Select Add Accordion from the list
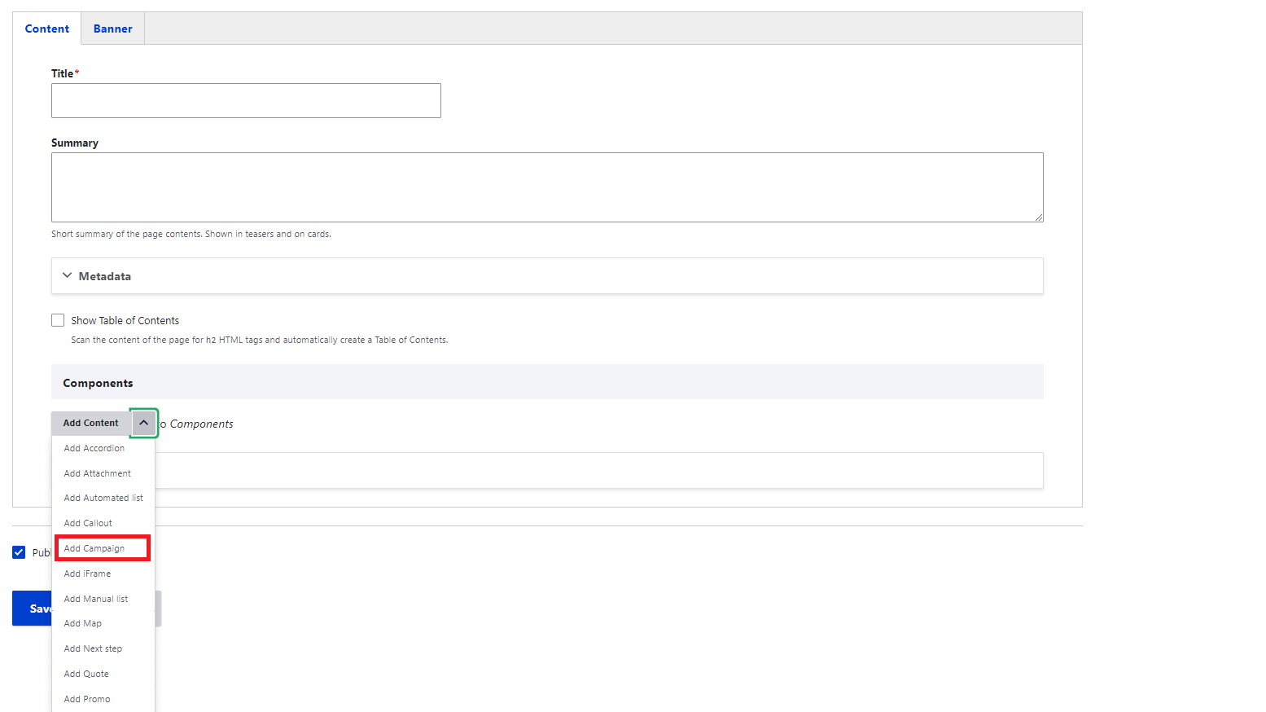This screenshot has height=712, width=1266. click(94, 448)
